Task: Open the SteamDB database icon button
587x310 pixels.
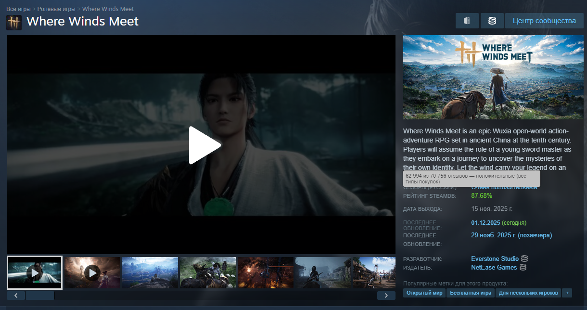Action: coord(492,21)
